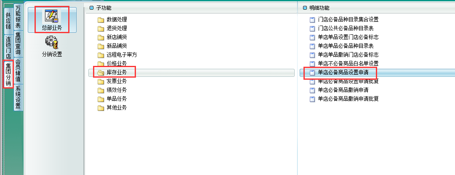Select the 集团分销 vertical tab
This screenshot has width=455, height=175.
tap(8, 74)
